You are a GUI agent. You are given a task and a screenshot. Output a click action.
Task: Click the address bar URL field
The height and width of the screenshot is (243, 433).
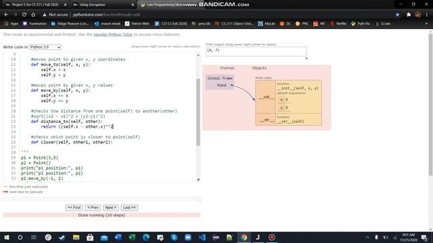(x=106, y=15)
